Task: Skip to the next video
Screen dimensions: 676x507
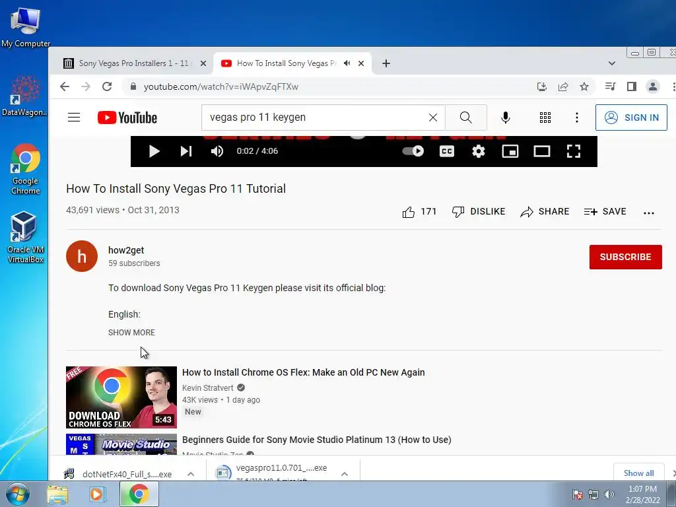Action: (x=186, y=151)
